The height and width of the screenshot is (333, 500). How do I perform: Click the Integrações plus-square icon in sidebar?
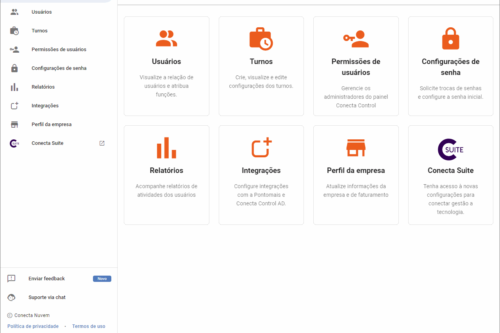pyautogui.click(x=14, y=106)
